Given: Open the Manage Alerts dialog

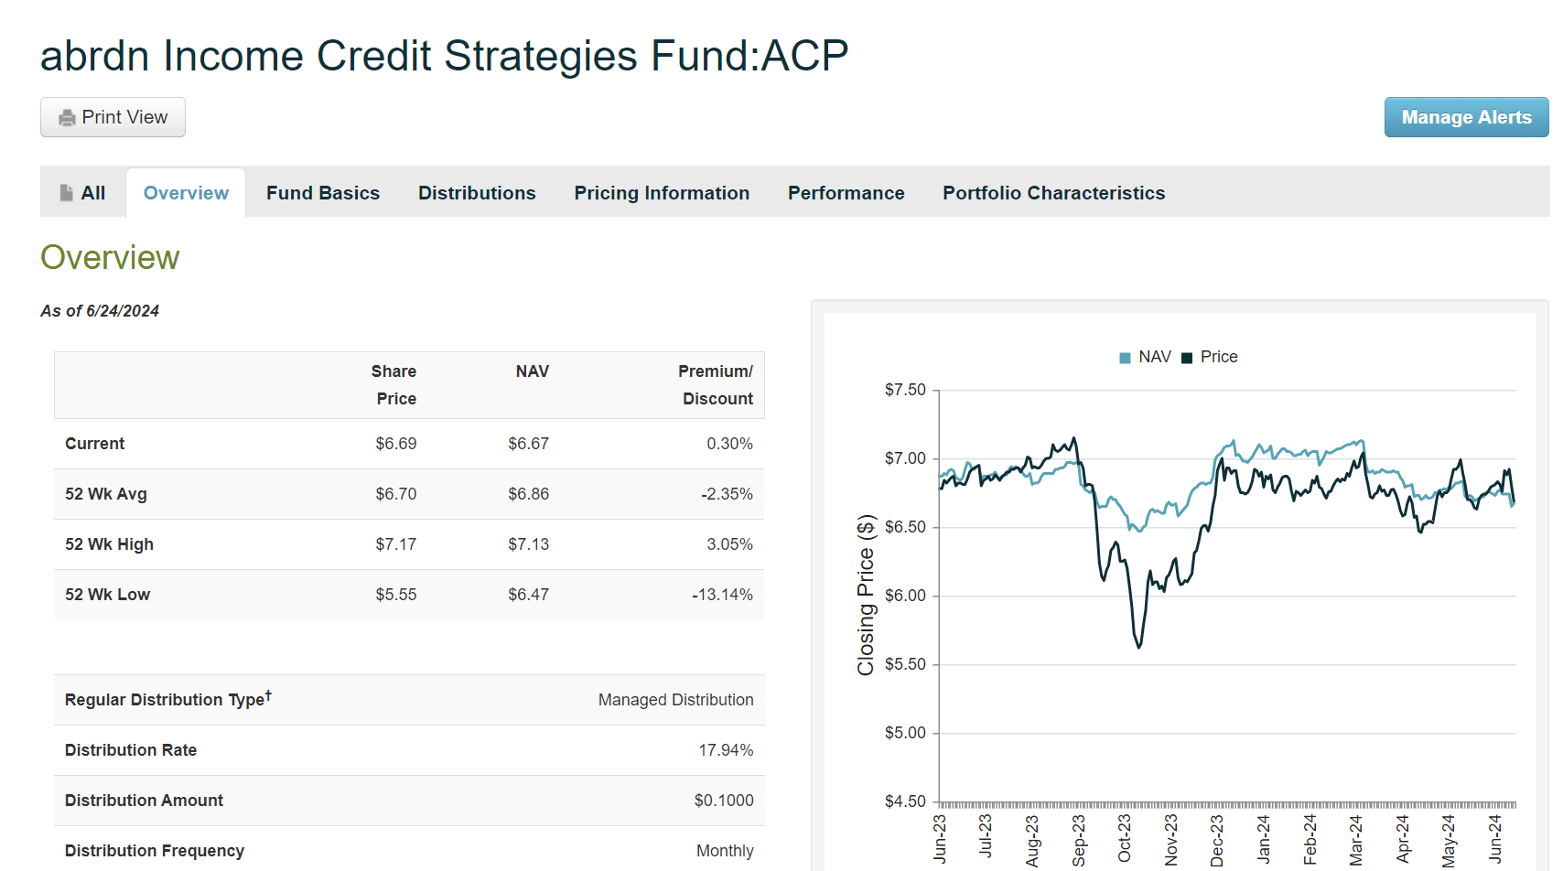Looking at the screenshot, I should click(x=1465, y=117).
